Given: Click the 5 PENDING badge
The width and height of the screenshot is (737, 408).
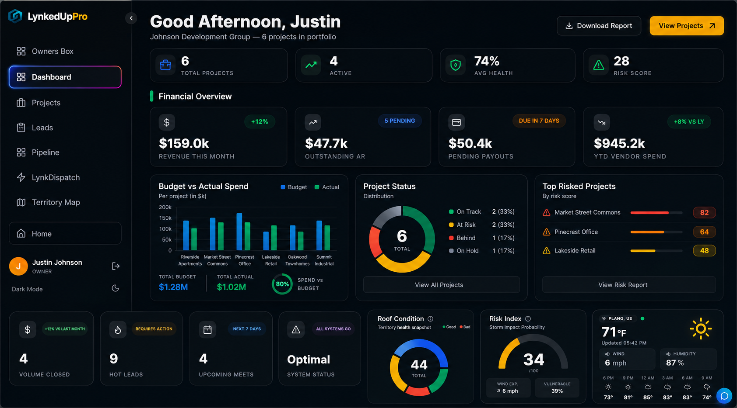Looking at the screenshot, I should tap(400, 121).
